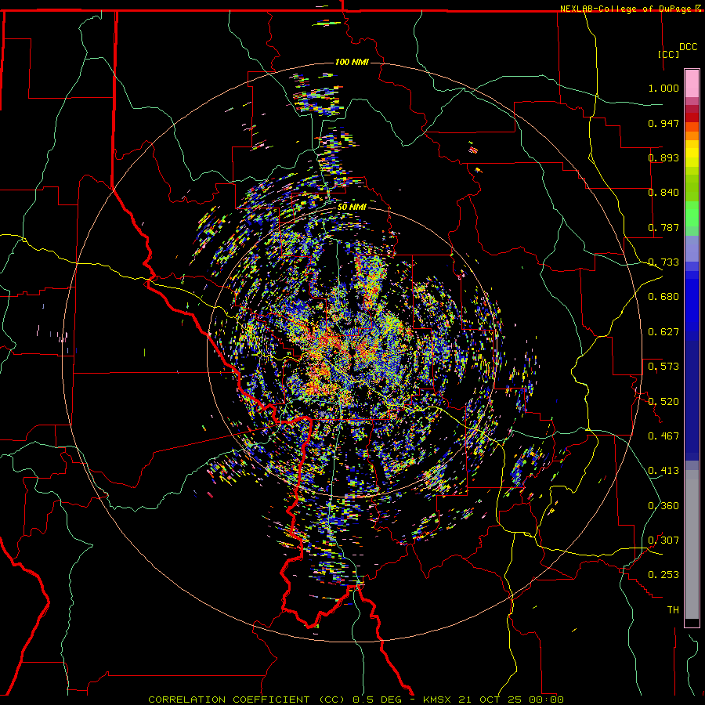Click the DCC legend title

coord(688,47)
